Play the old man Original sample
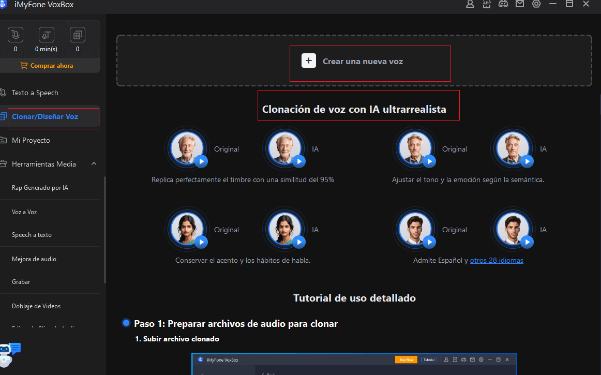 pos(201,161)
